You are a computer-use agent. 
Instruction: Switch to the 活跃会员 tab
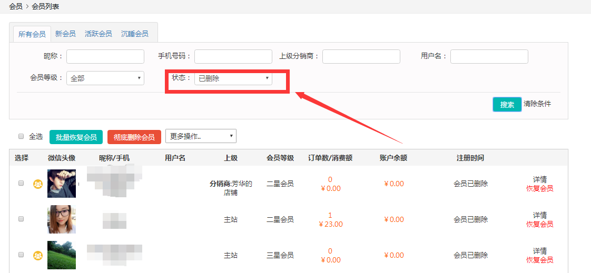[x=98, y=34]
